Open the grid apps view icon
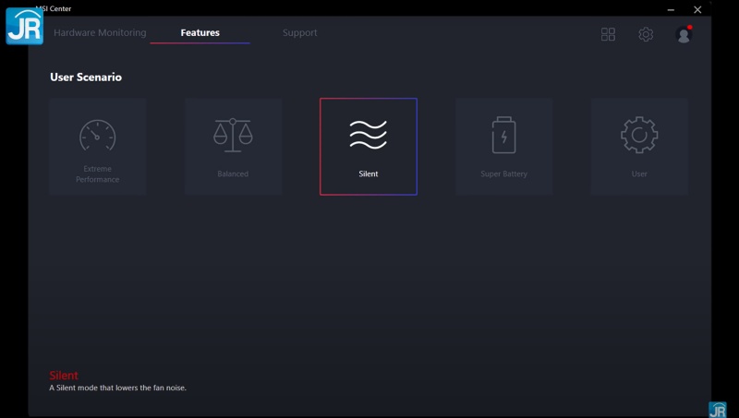The height and width of the screenshot is (418, 739). click(608, 34)
